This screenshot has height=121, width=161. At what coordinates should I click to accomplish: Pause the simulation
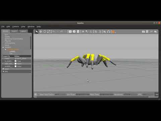pos(36,94)
